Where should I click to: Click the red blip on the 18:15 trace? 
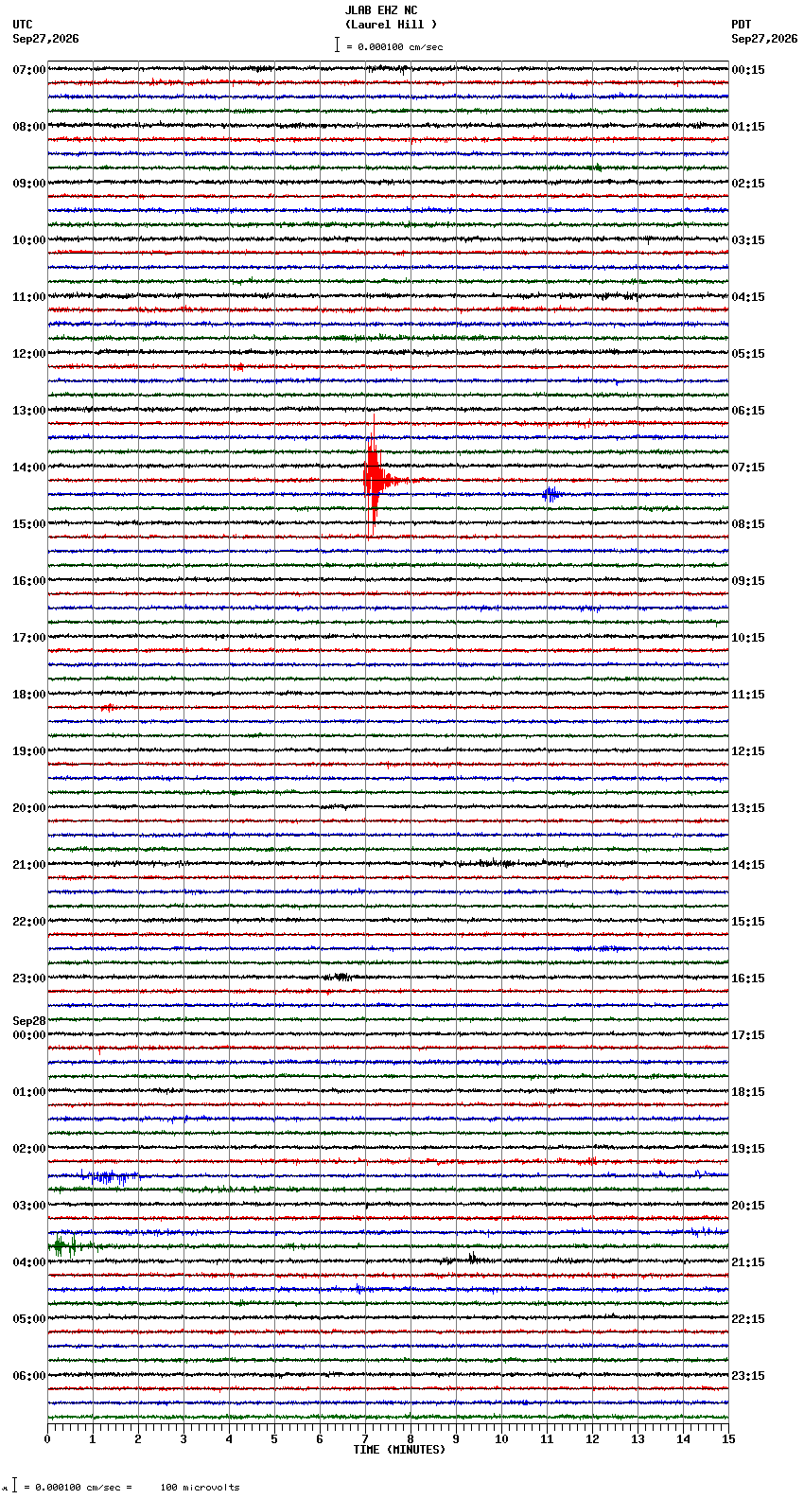[x=108, y=707]
